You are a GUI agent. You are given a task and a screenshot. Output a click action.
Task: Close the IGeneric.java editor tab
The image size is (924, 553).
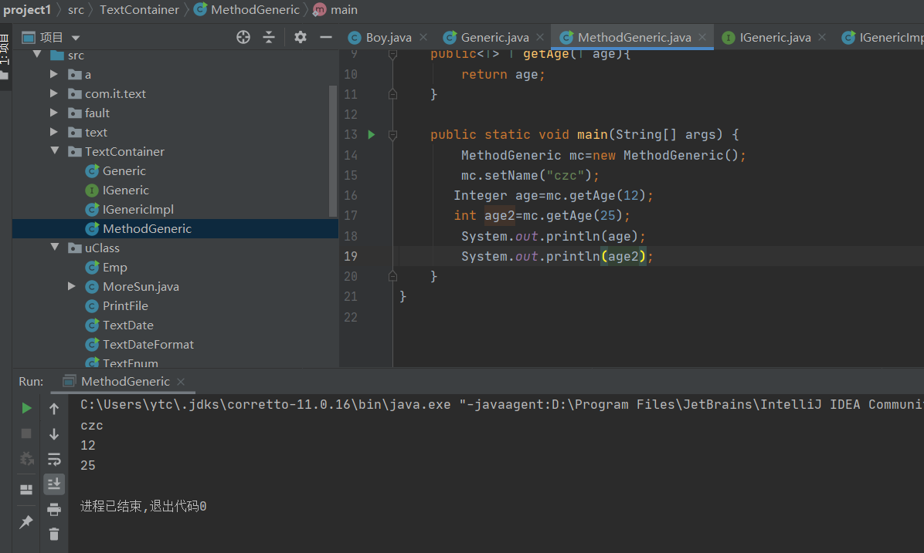click(x=822, y=37)
